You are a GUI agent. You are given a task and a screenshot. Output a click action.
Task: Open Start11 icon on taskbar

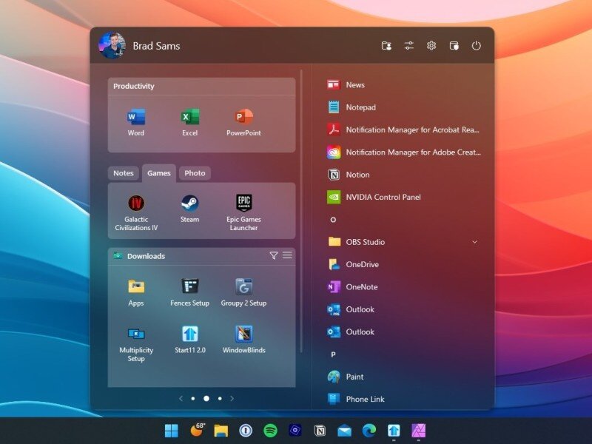[394, 431]
